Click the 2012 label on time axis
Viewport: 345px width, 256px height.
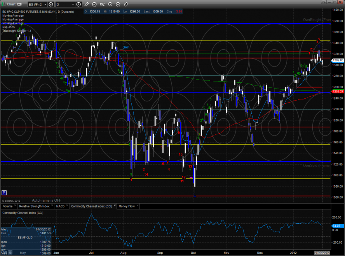[293, 253]
